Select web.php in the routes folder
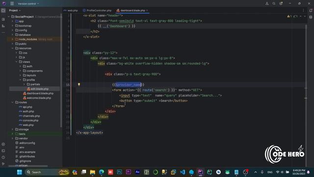The image size is (314, 177). [x=26, y=125]
